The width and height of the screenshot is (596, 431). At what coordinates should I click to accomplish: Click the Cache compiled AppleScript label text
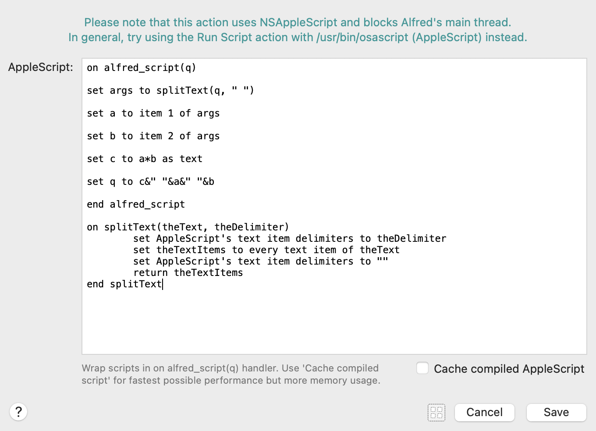[x=509, y=369]
